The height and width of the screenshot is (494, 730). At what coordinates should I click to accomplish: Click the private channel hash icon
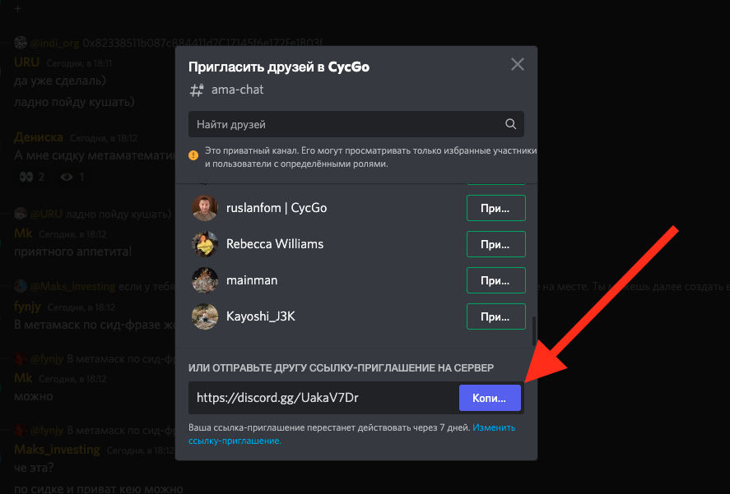197,90
